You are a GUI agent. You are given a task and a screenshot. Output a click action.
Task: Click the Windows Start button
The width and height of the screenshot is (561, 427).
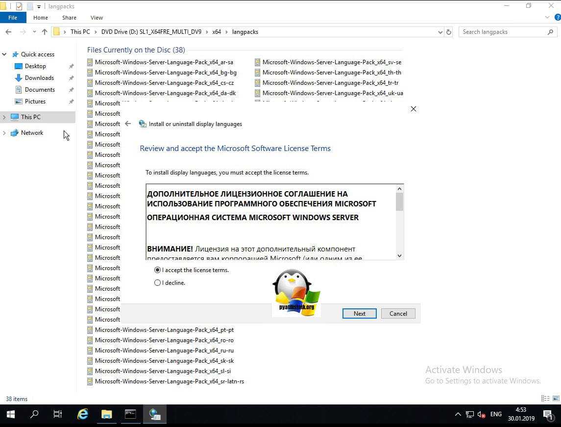coord(11,414)
